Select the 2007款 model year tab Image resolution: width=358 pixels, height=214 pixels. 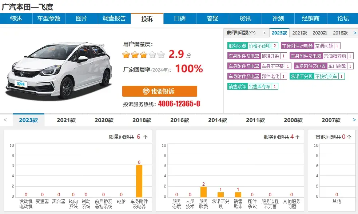[331, 120]
